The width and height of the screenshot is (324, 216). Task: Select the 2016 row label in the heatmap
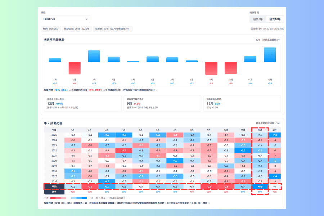tap(54, 181)
